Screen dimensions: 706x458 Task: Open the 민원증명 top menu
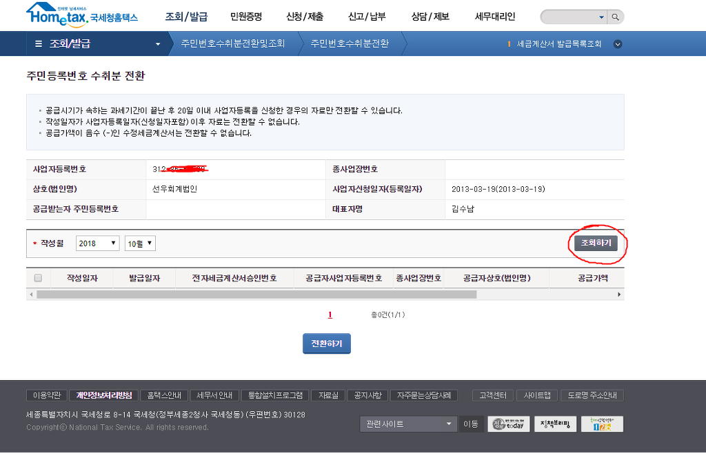point(246,17)
